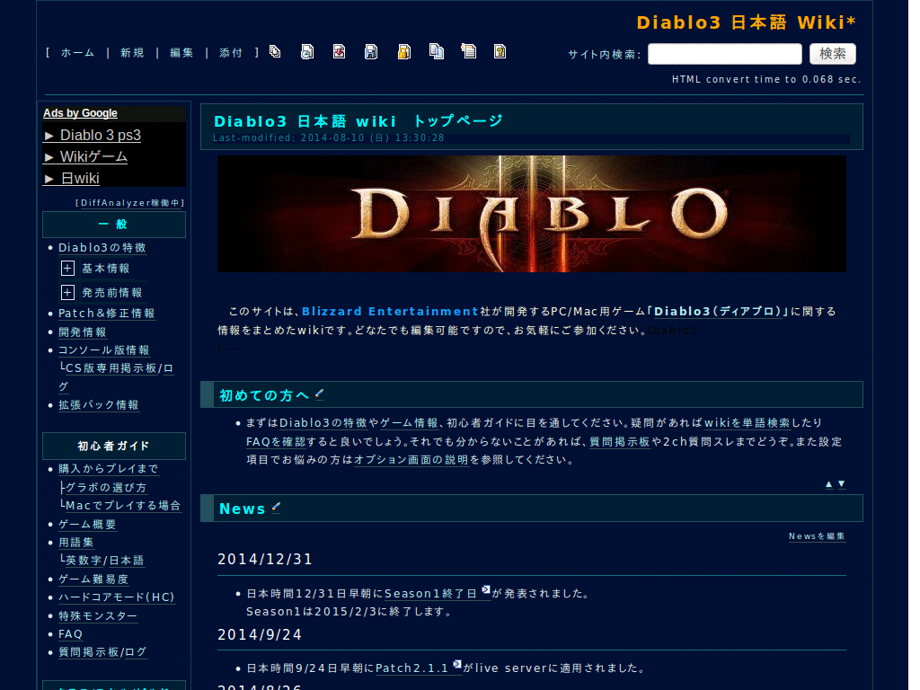Open 質問掲示板 link in beginner paragraph
The width and height of the screenshot is (920, 690).
click(x=619, y=442)
